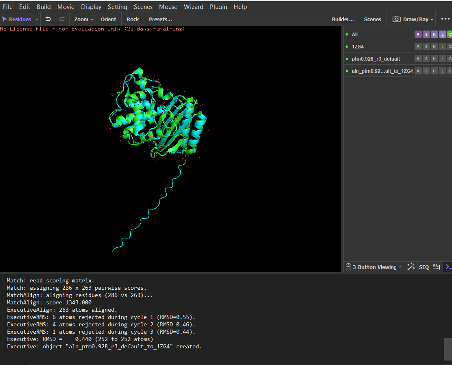Image resolution: width=452 pixels, height=365 pixels.
Task: Open the command line prompt icon
Action: pyautogui.click(x=448, y=267)
